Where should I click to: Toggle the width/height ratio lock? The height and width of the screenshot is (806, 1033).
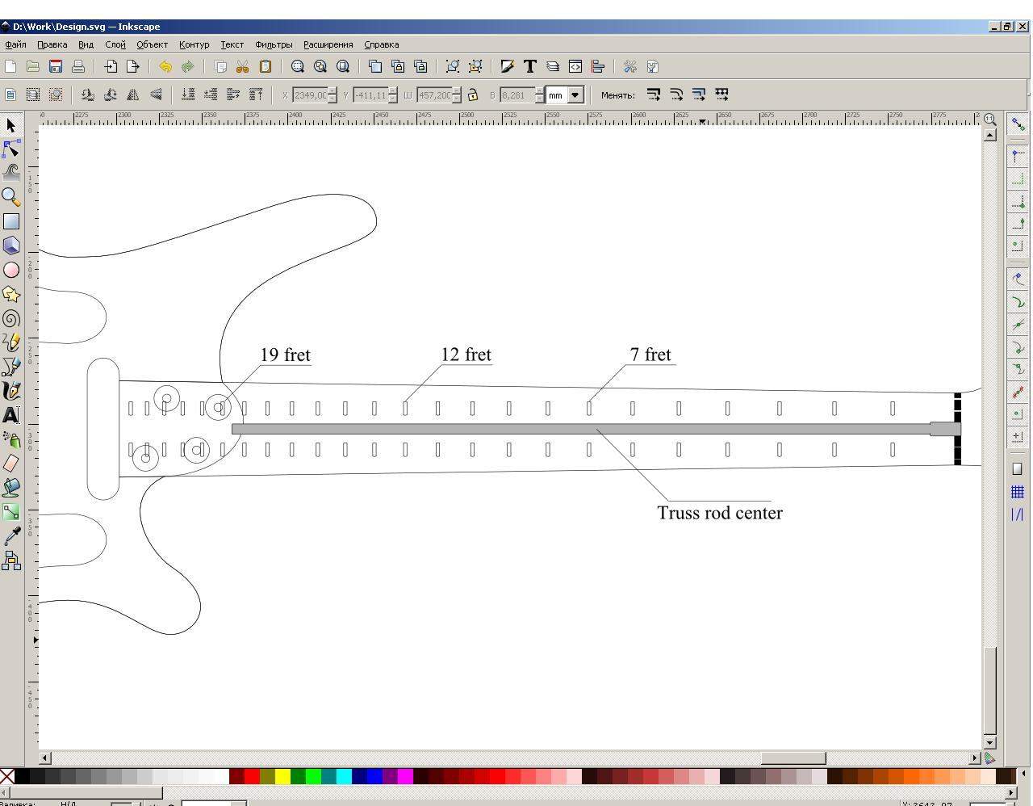pos(473,95)
